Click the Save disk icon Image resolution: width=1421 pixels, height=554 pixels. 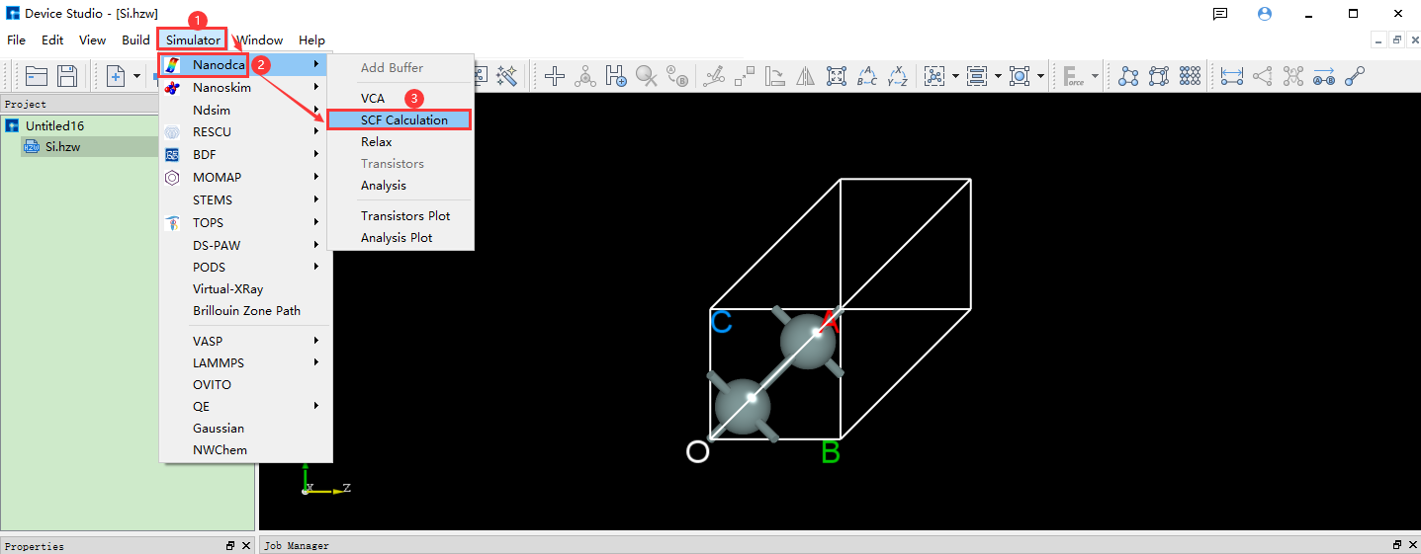[67, 76]
